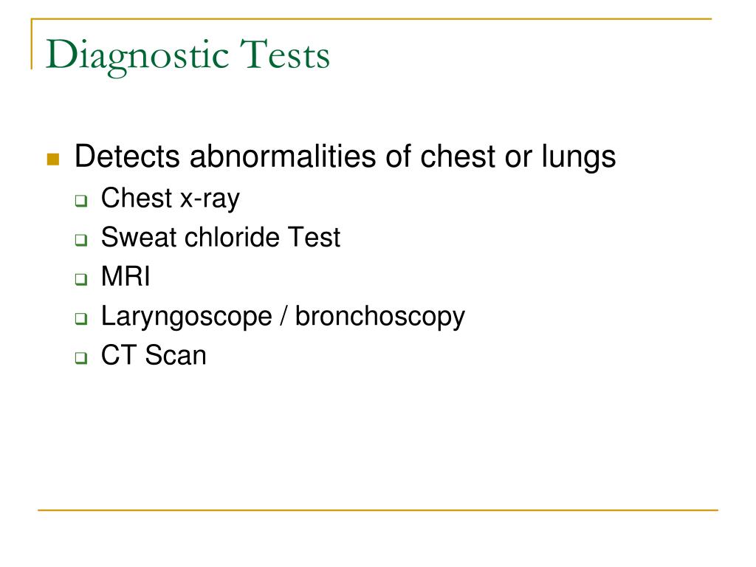The height and width of the screenshot is (567, 756).
Task: Click the square bullet beside CT Scan
Action: point(81,358)
